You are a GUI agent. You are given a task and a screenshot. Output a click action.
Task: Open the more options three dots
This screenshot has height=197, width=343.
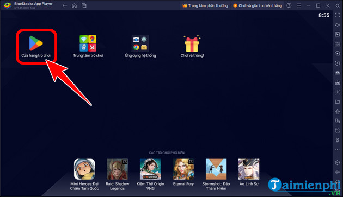click(x=338, y=150)
